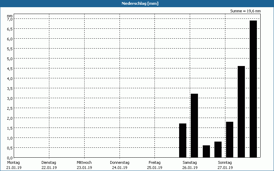
Task: Click the 6,5 y-axis value
Action: pos(10,29)
